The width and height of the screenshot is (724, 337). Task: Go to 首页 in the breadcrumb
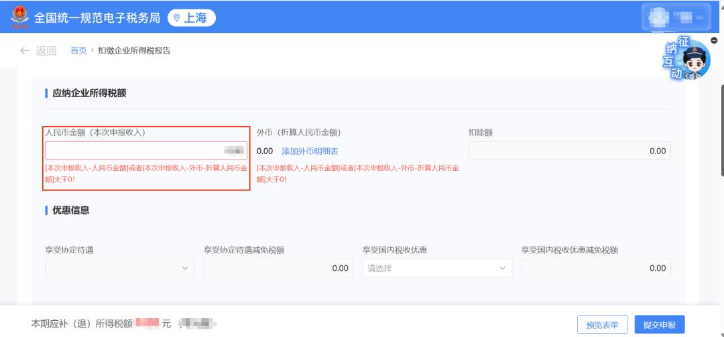tap(78, 50)
